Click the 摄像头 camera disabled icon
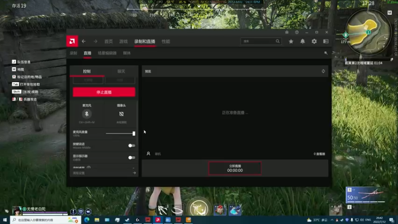The height and width of the screenshot is (224, 398). pos(121,114)
